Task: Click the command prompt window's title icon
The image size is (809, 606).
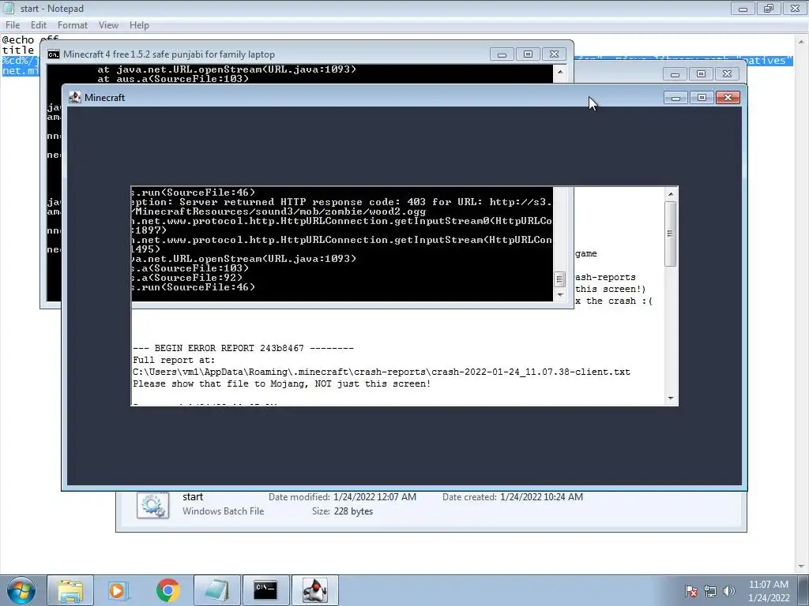Action: (54, 54)
